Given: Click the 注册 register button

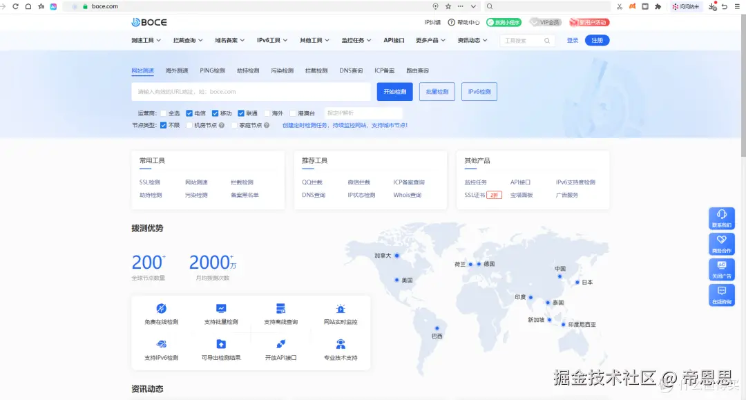Looking at the screenshot, I should 597,40.
